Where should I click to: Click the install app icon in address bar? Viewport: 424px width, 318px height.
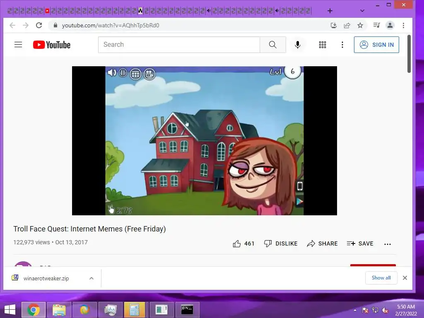(x=334, y=25)
